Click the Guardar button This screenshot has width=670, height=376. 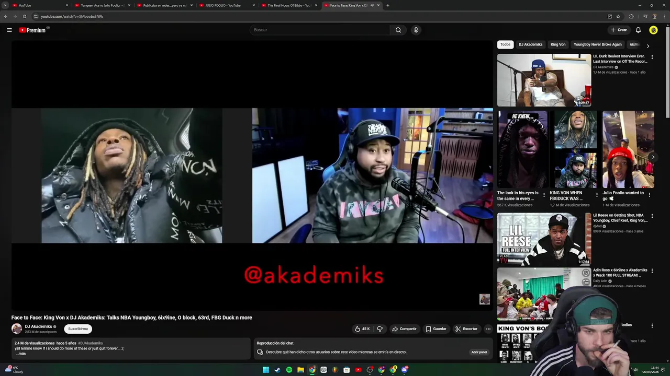point(436,329)
